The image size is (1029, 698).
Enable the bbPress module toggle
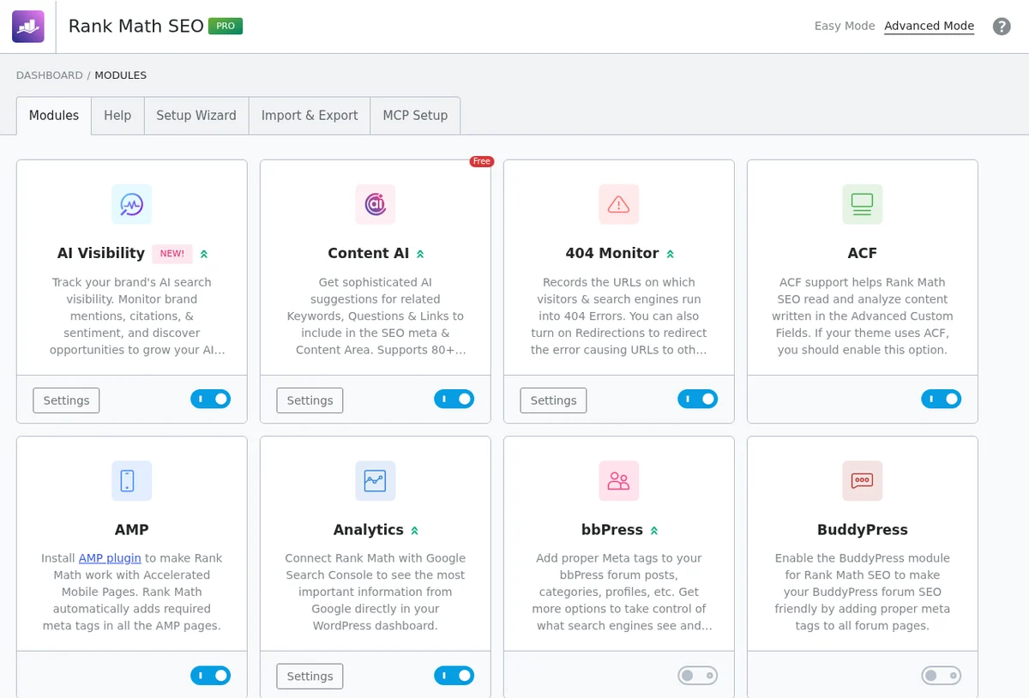pyautogui.click(x=698, y=676)
